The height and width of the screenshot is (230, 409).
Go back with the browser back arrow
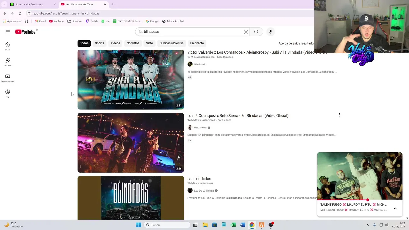point(4,13)
